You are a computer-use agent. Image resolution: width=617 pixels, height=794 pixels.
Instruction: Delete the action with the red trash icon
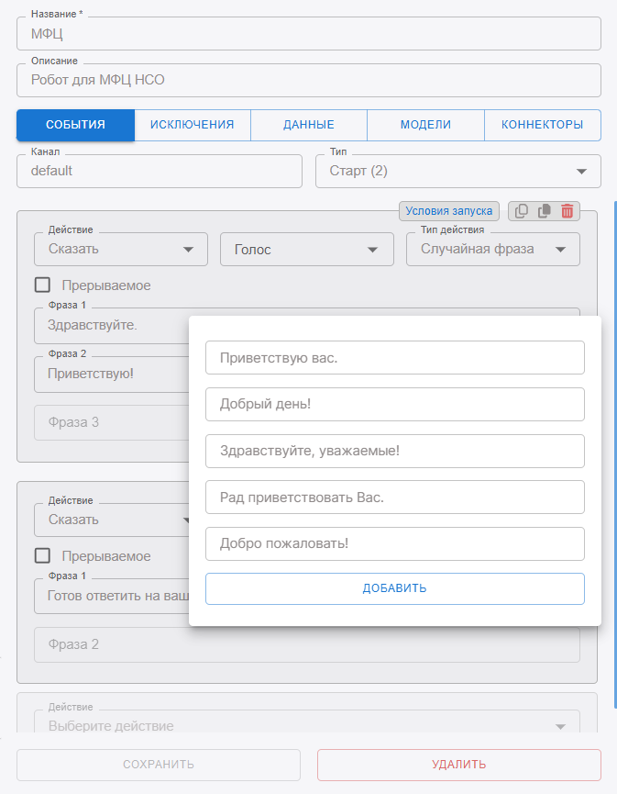(567, 211)
